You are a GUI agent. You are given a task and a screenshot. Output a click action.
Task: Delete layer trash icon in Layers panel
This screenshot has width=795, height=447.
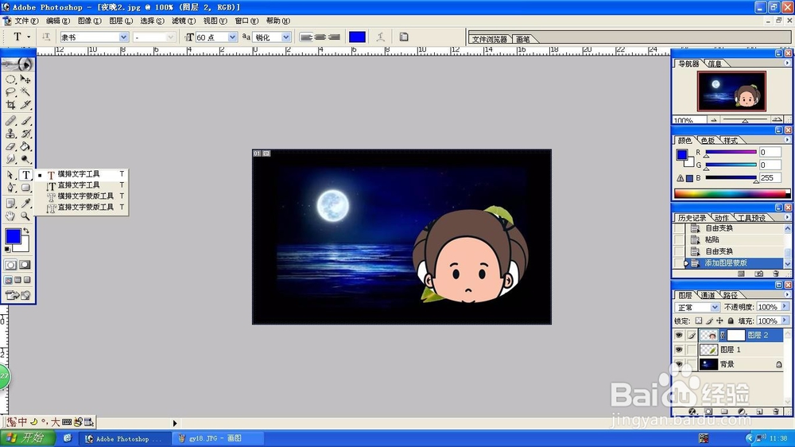[776, 411]
